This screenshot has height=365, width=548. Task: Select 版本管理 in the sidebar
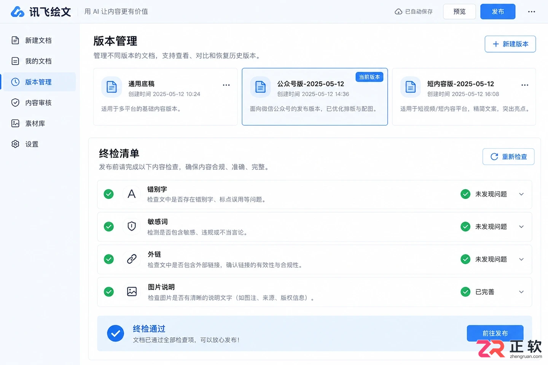[40, 82]
